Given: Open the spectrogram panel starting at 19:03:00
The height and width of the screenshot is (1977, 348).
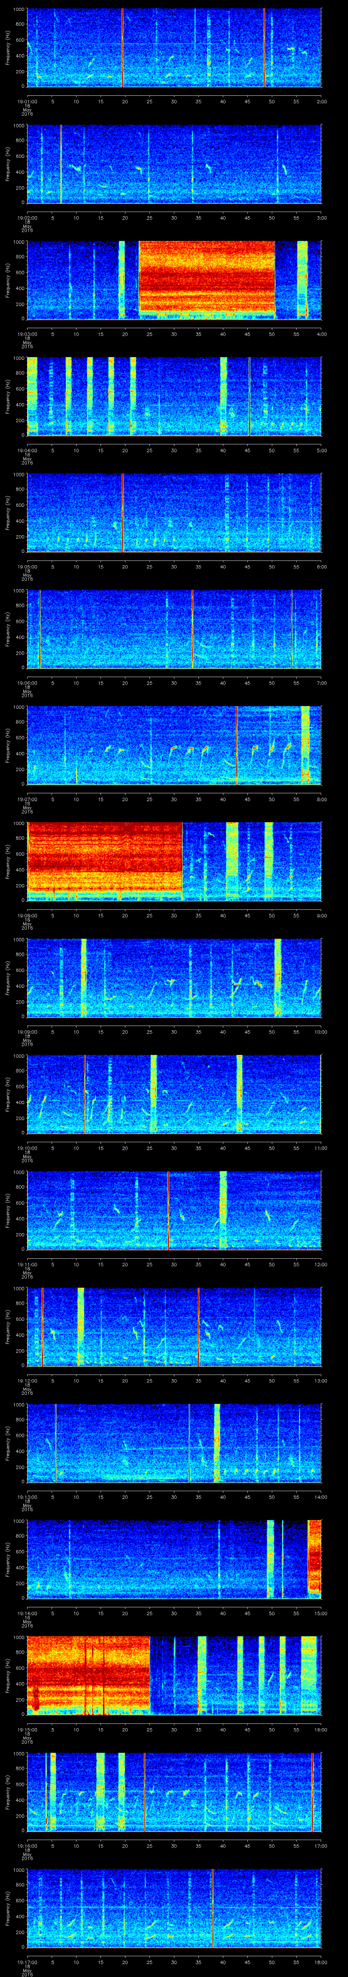Looking at the screenshot, I should click(x=174, y=280).
